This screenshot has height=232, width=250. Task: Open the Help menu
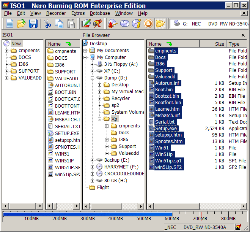[x=143, y=13]
